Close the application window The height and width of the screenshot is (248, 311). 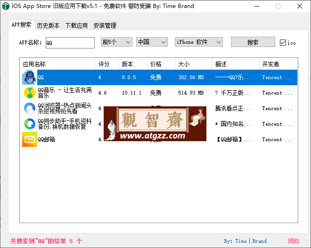tap(300, 6)
